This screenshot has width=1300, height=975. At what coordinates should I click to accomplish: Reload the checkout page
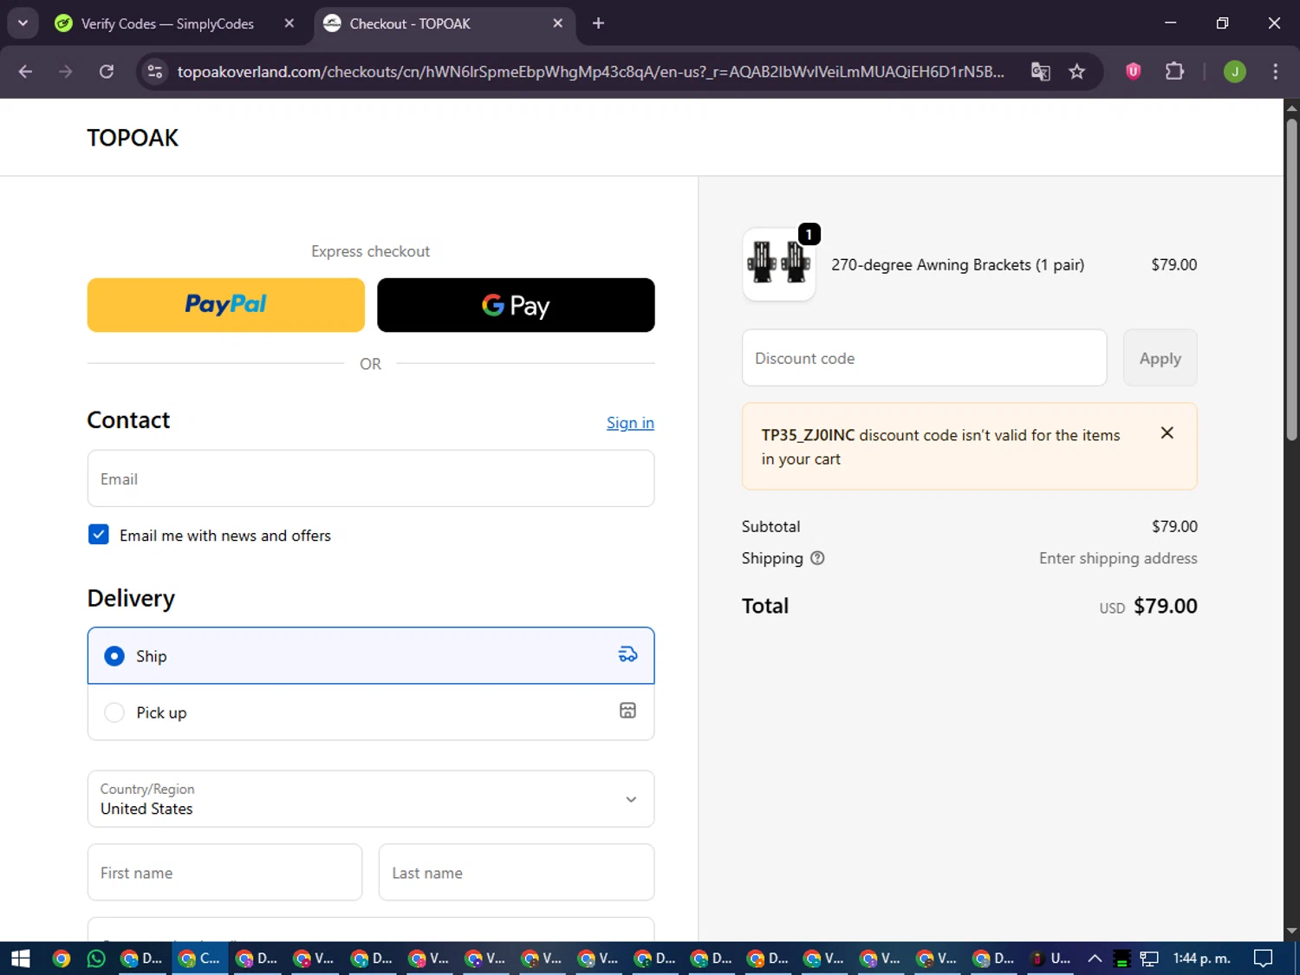point(107,72)
